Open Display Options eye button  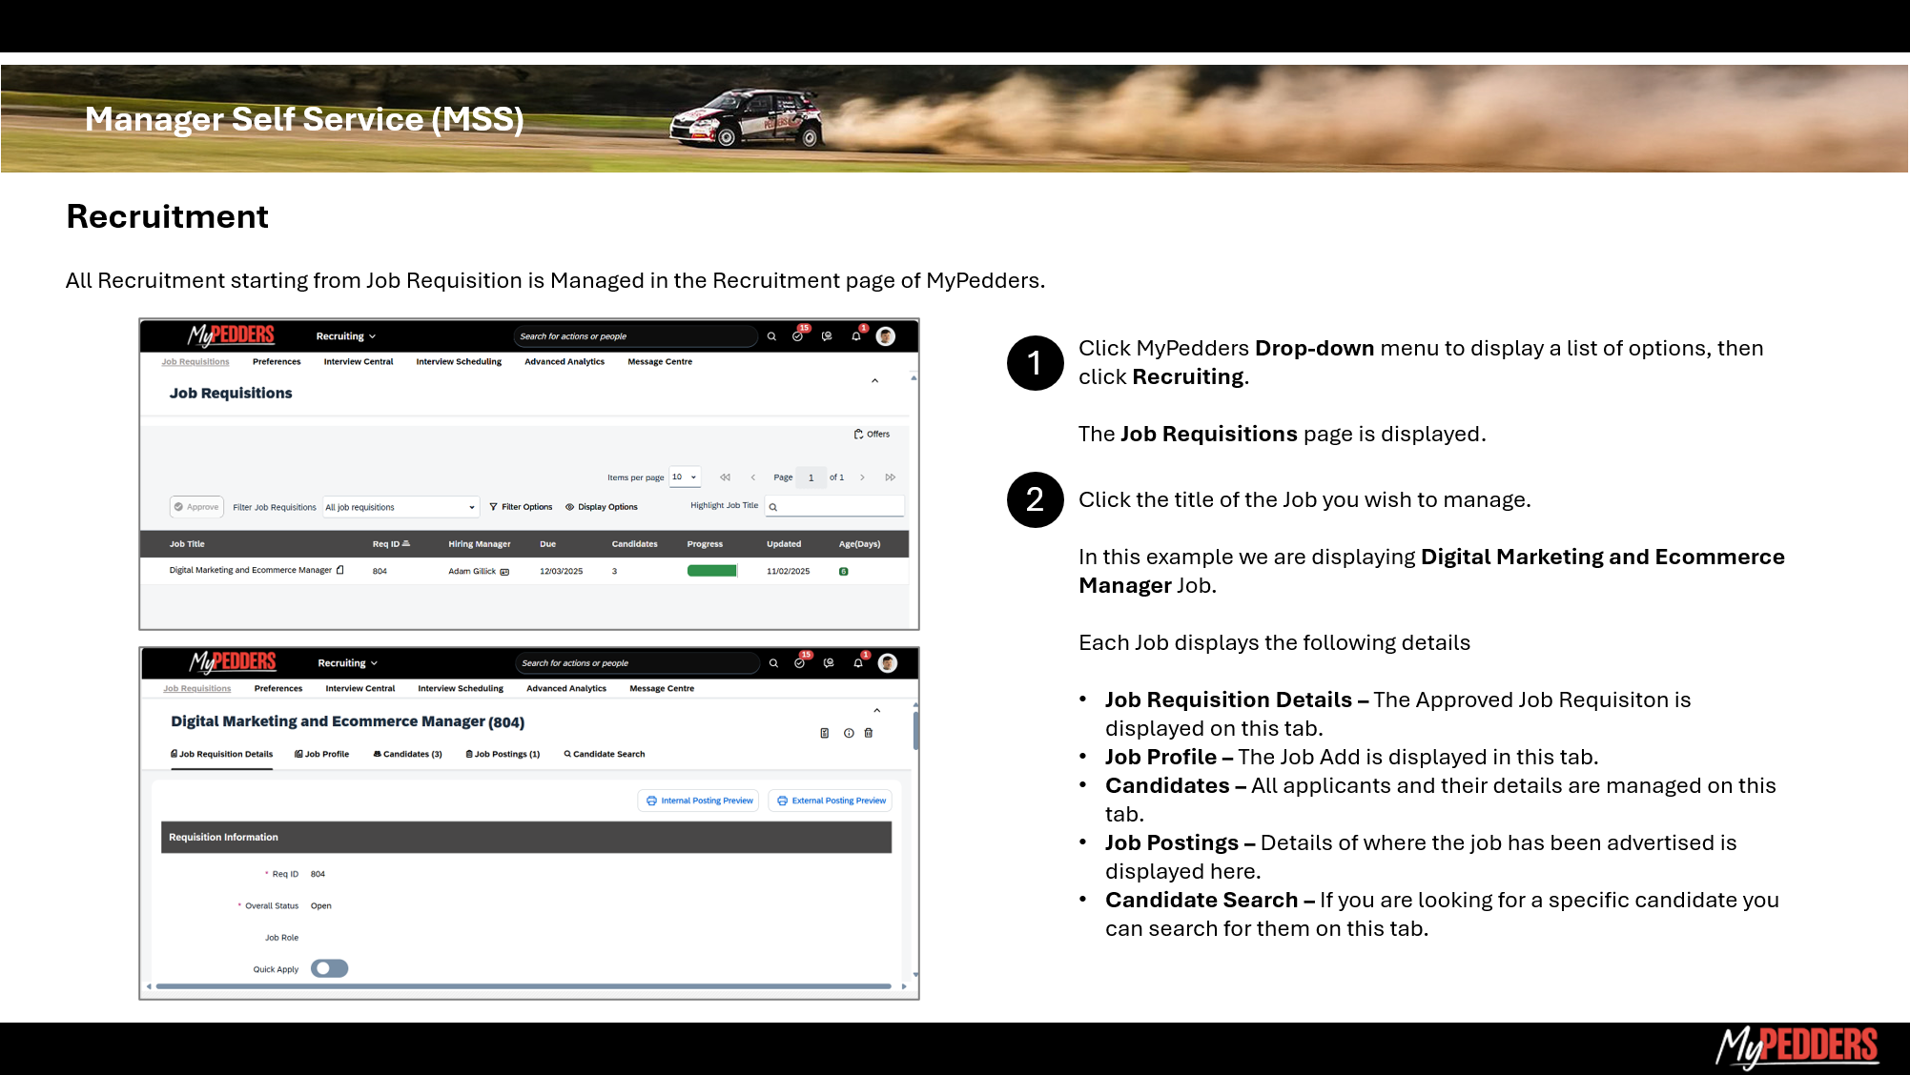click(x=602, y=507)
